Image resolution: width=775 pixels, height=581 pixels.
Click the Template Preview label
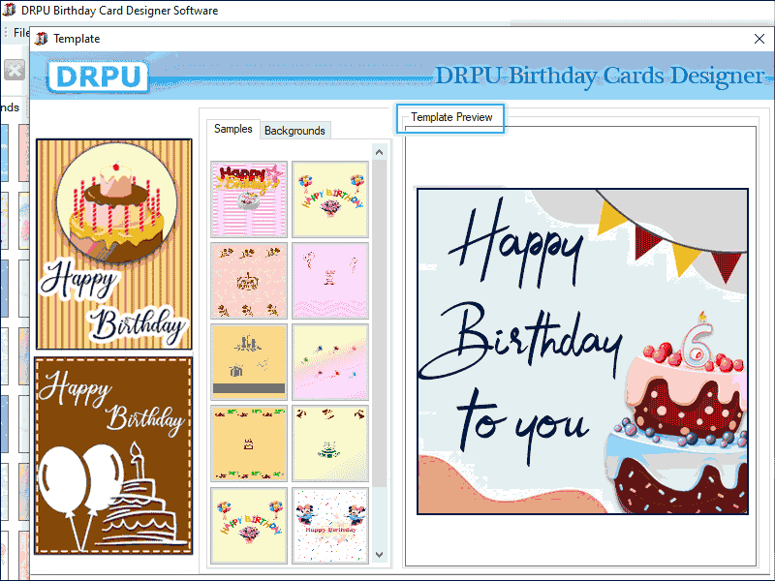coord(449,117)
